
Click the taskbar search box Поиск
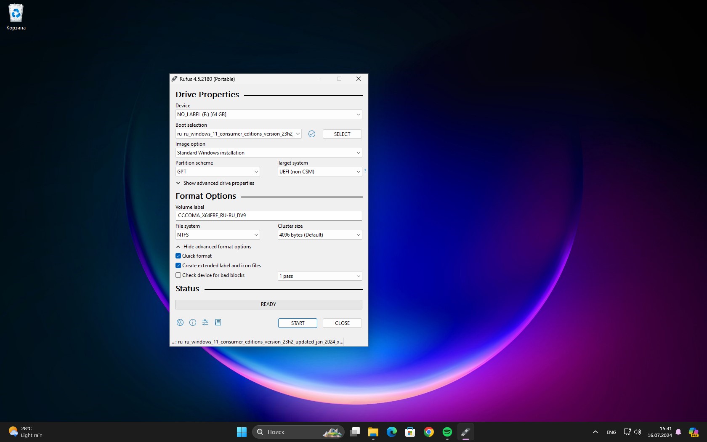(x=298, y=432)
